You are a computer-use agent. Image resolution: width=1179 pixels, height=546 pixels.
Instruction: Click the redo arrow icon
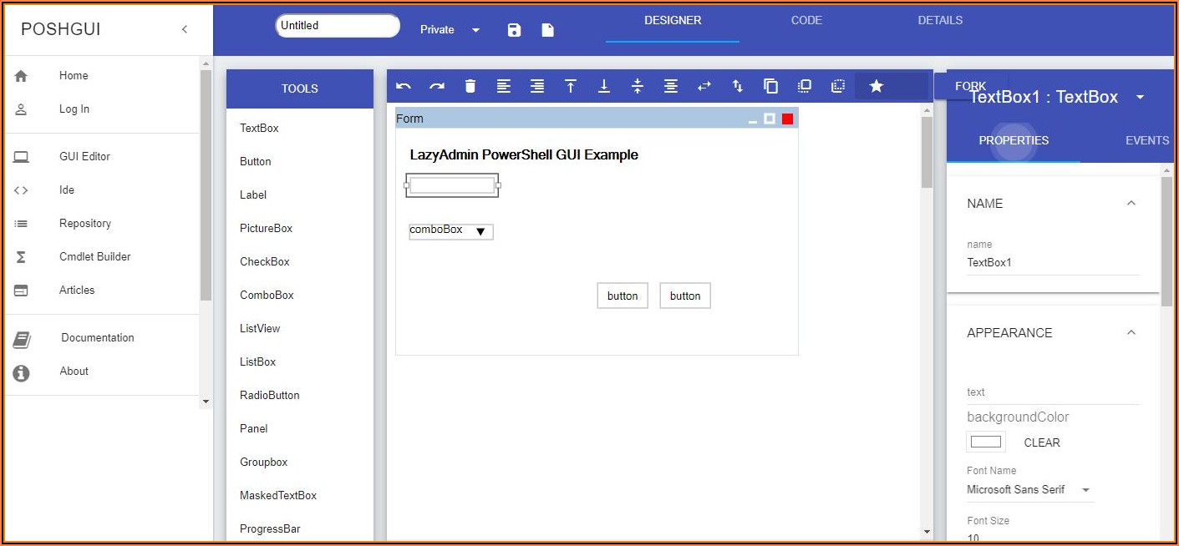click(x=437, y=86)
